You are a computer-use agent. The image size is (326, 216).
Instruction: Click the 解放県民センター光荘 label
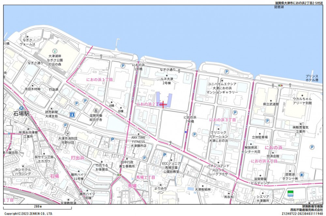pyautogui.click(x=251, y=150)
